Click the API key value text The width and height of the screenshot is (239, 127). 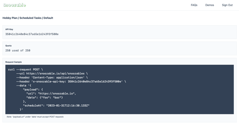(32, 34)
